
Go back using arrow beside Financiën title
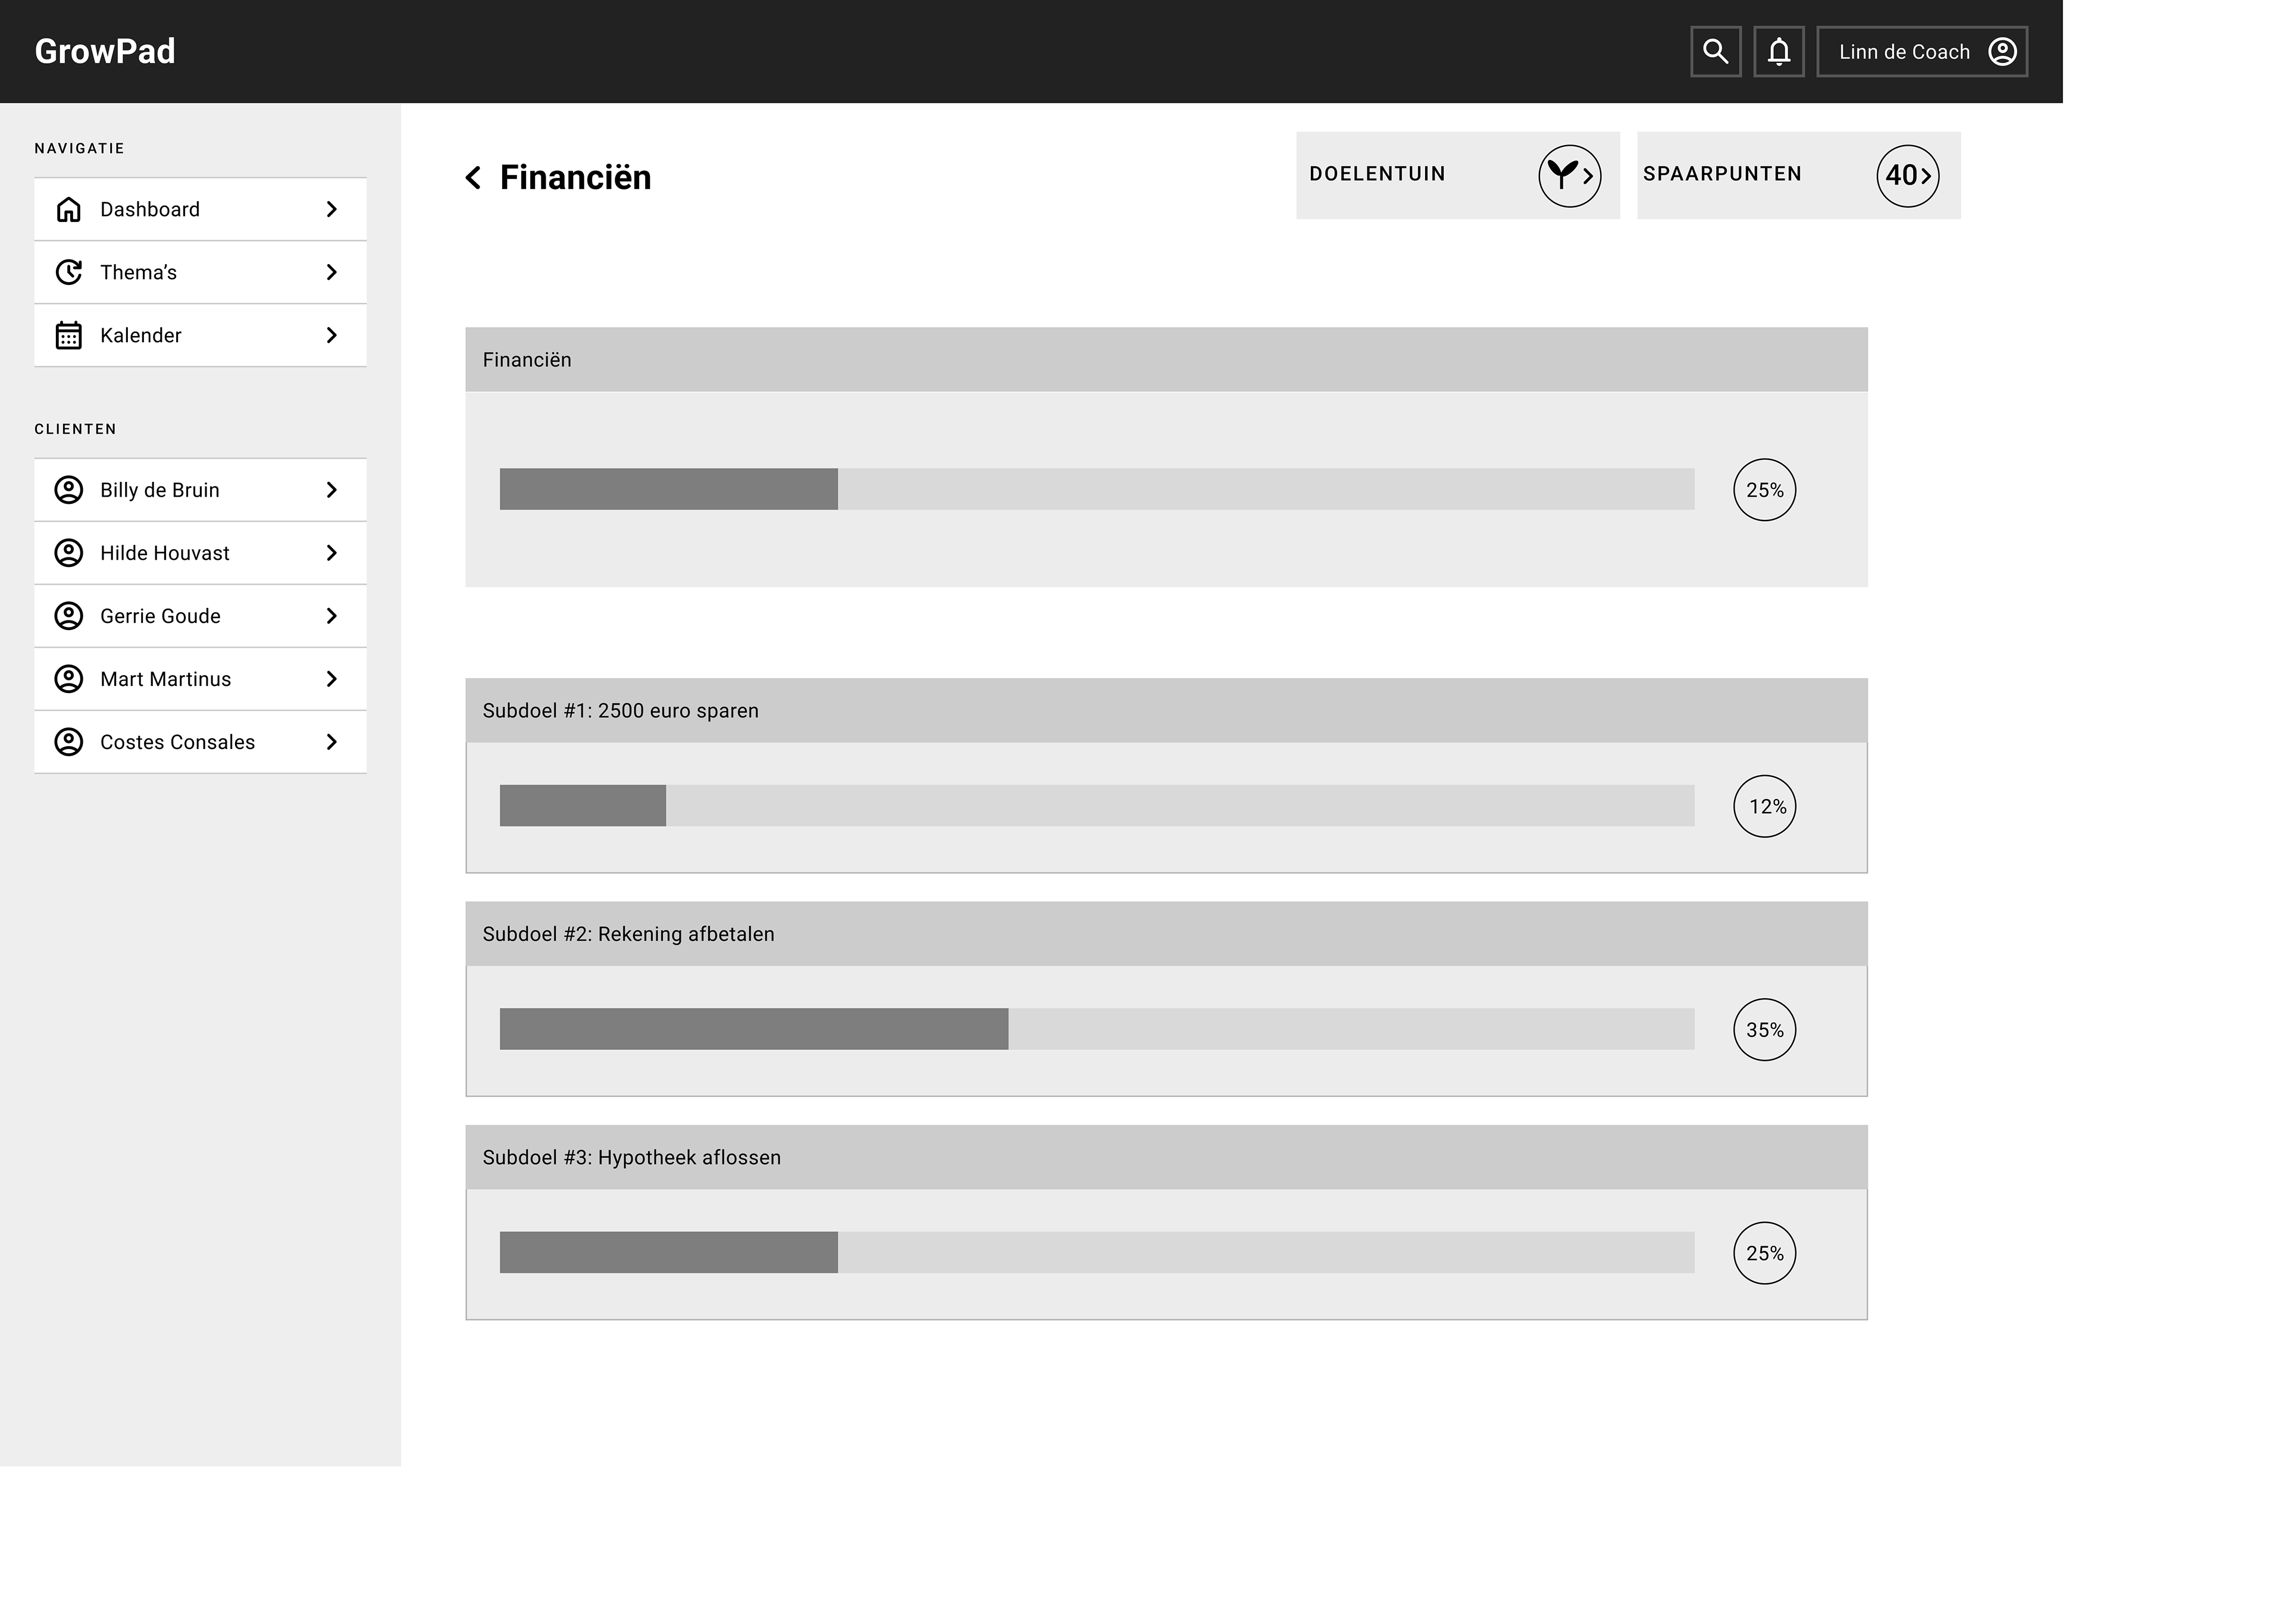[x=473, y=177]
